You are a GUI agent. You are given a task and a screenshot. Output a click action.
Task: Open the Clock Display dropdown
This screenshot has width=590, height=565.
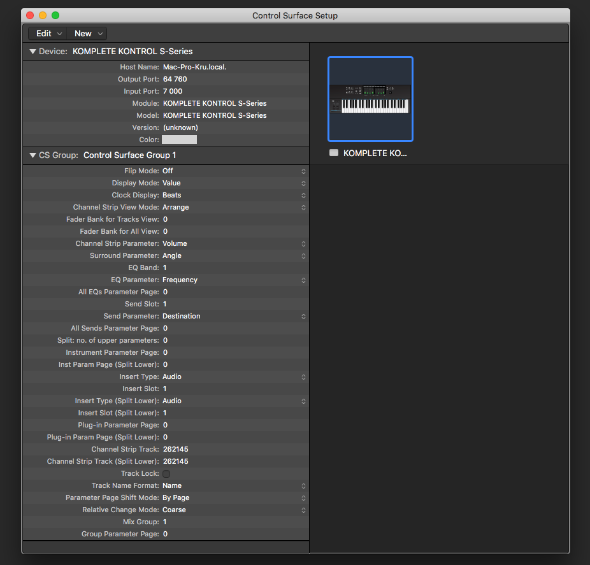pyautogui.click(x=233, y=195)
